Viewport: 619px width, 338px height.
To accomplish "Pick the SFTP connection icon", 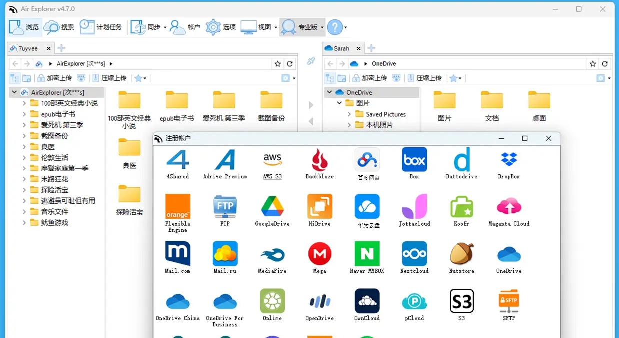I will (x=509, y=301).
